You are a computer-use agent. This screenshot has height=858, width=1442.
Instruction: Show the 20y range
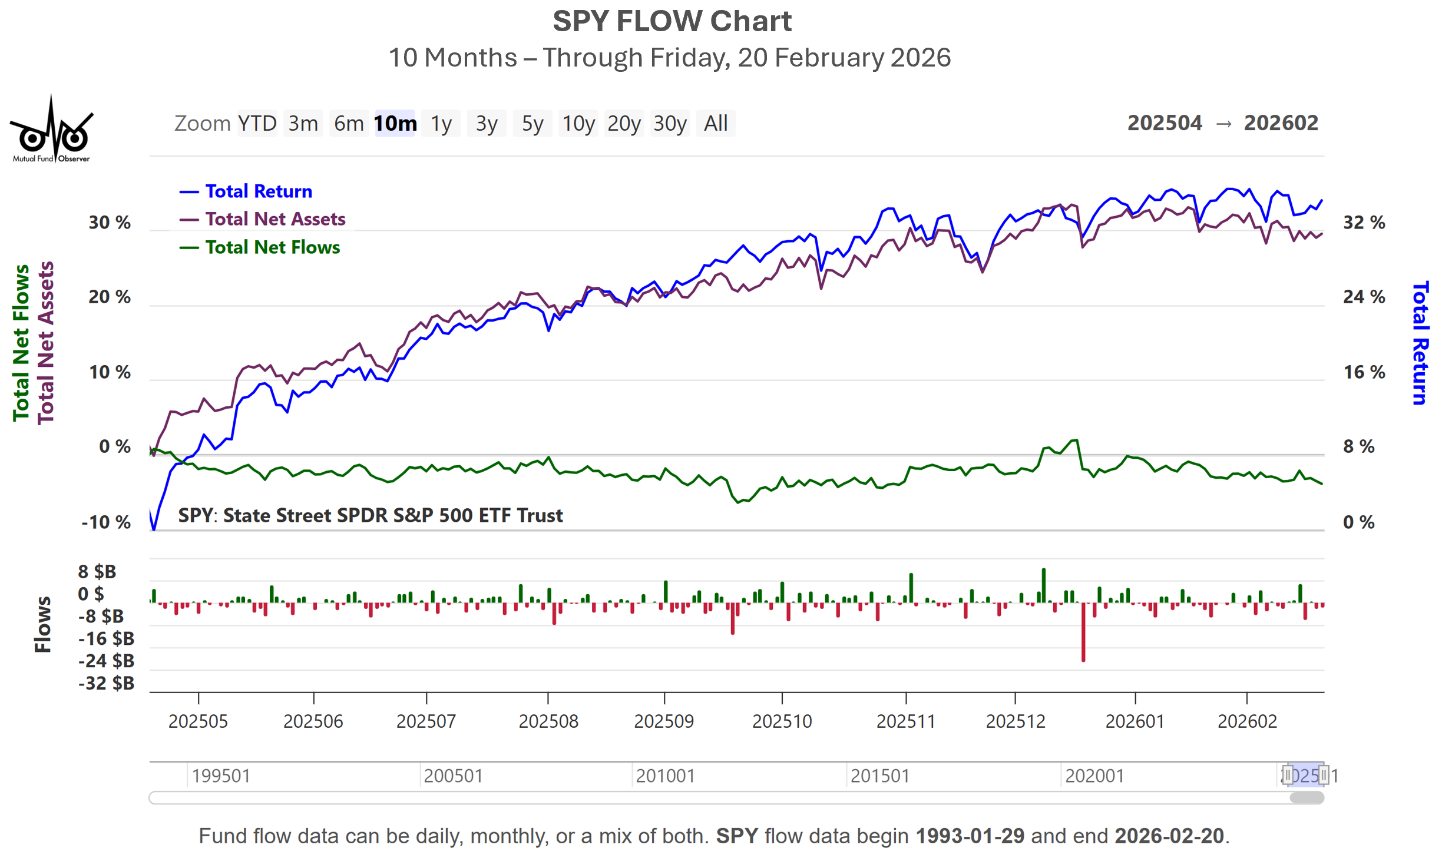click(x=624, y=124)
